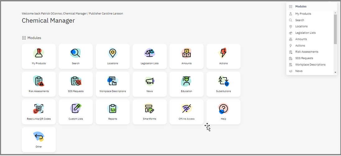Open the Amounts boxes tile
The width and height of the screenshot is (341, 156).
pos(187,56)
